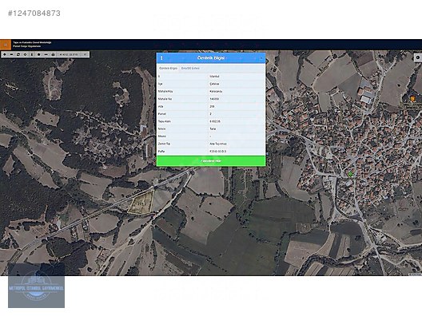The width and height of the screenshot is (422, 316).
Task: Click the green location dot in village
Action: [x=350, y=175]
